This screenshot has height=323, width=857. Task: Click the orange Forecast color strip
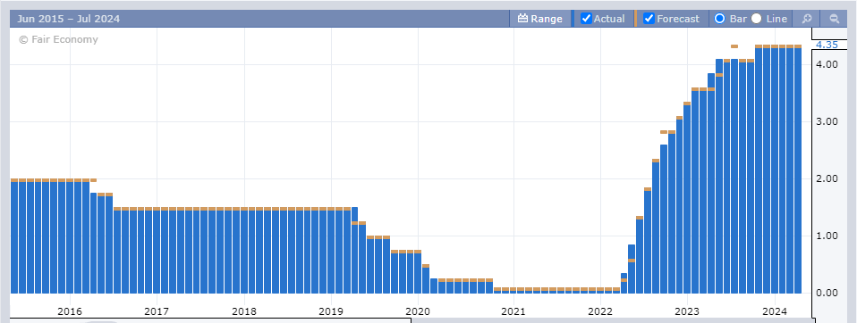tap(636, 19)
